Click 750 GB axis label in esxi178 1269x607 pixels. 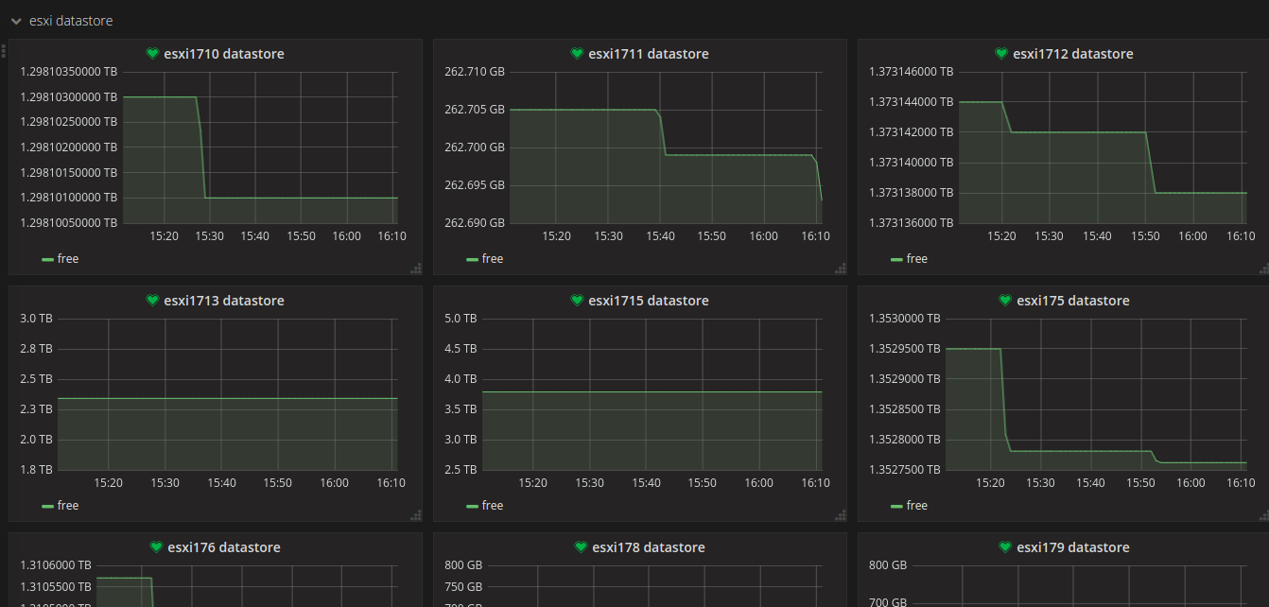[x=463, y=586]
